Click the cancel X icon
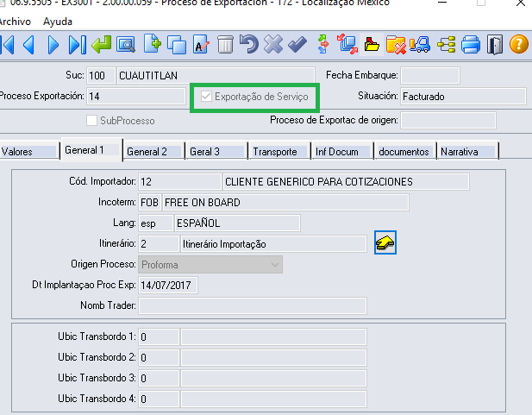The height and width of the screenshot is (415, 532). [273, 45]
